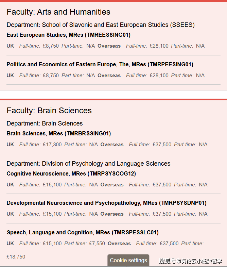This screenshot has height=267, width=227.
Task: Select Cognitive Neuroscience MRes programme title
Action: (71, 173)
